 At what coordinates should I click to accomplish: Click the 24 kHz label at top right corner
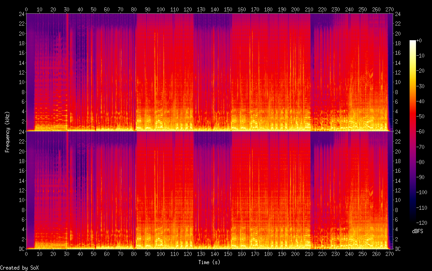tap(398, 14)
